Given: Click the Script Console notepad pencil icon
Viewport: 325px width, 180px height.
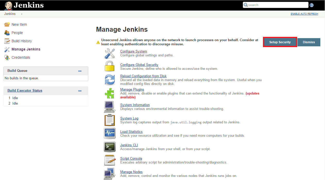Looking at the screenshot, I should [x=110, y=160].
